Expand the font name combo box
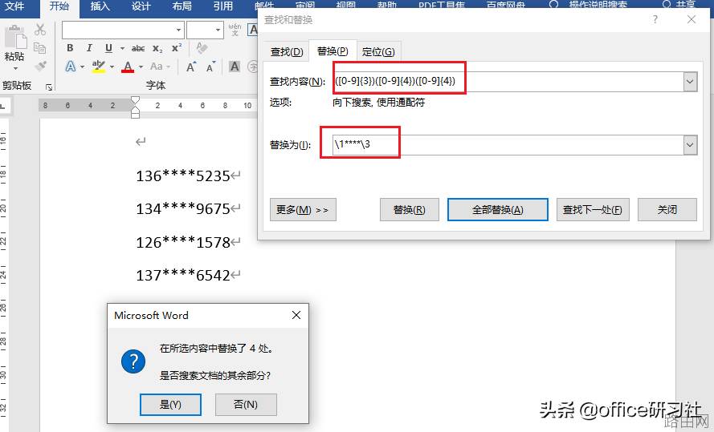Image resolution: width=714 pixels, height=432 pixels. coord(178,30)
